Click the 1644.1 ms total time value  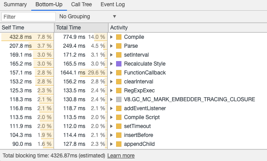pyautogui.click(x=73, y=73)
